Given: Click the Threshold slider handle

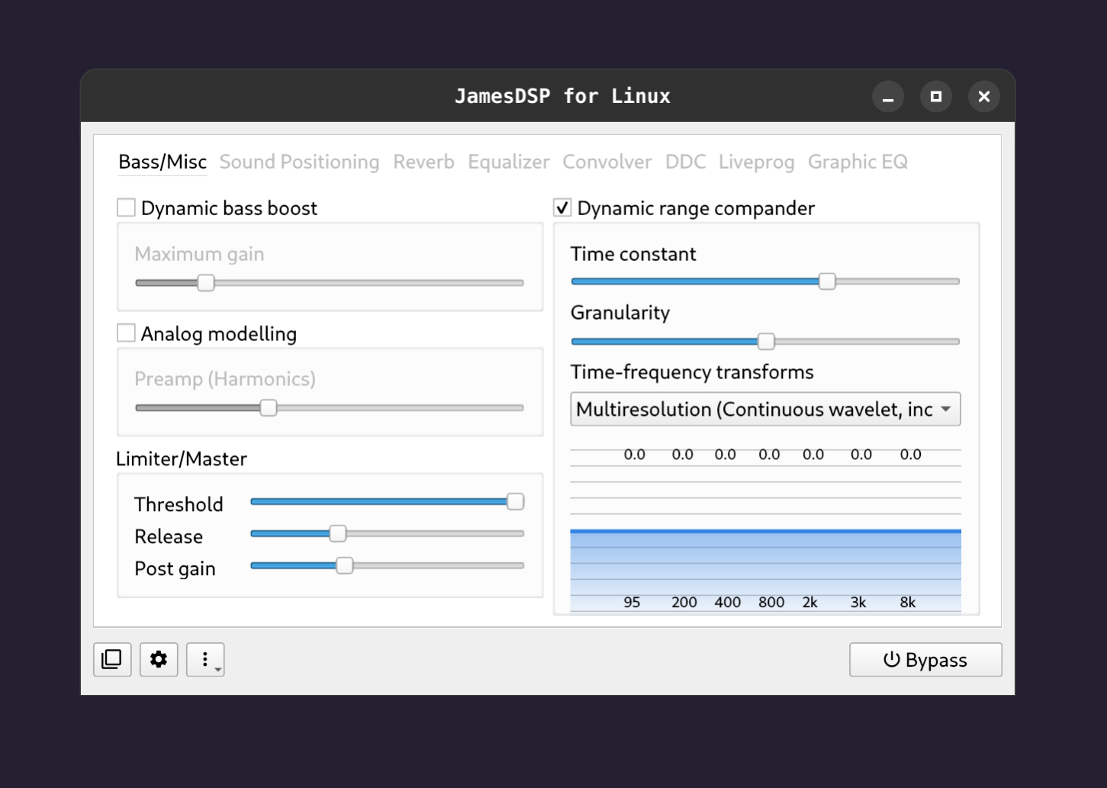Looking at the screenshot, I should 516,501.
